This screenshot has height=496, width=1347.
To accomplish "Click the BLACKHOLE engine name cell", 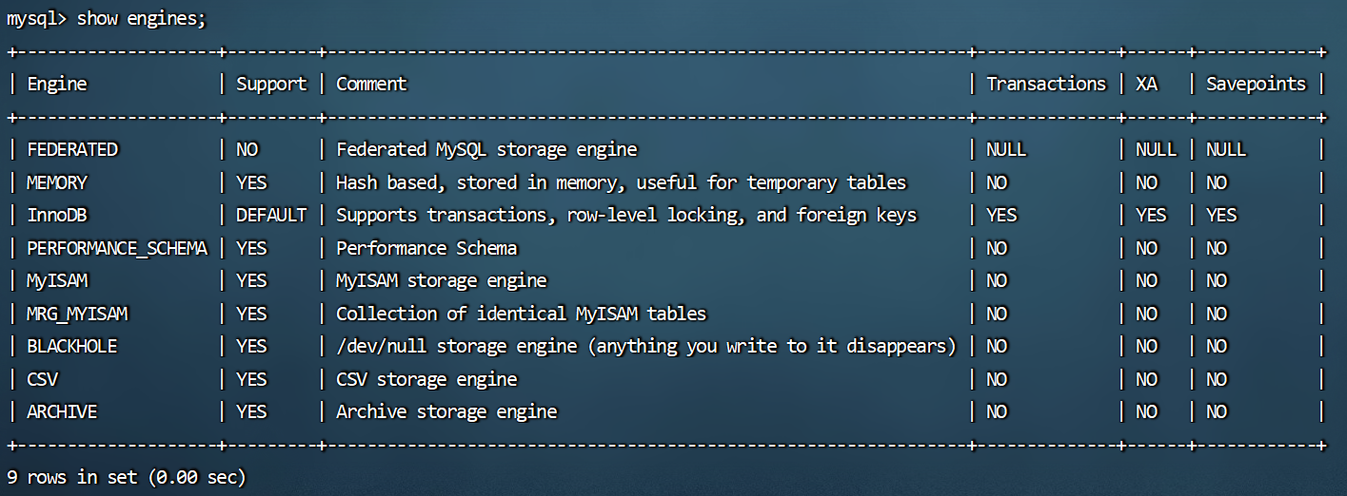I will [72, 346].
